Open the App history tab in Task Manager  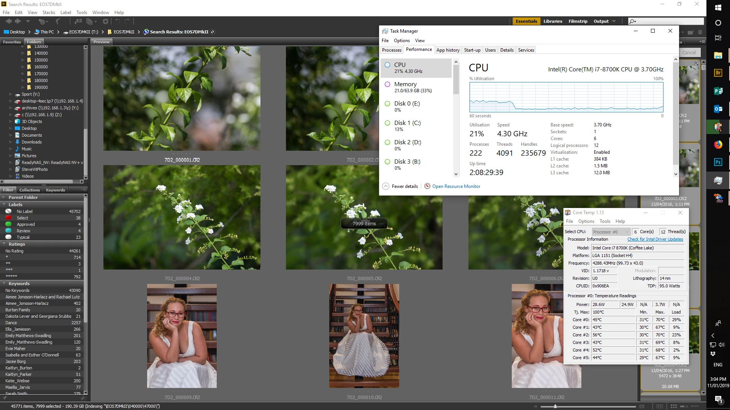tap(448, 50)
